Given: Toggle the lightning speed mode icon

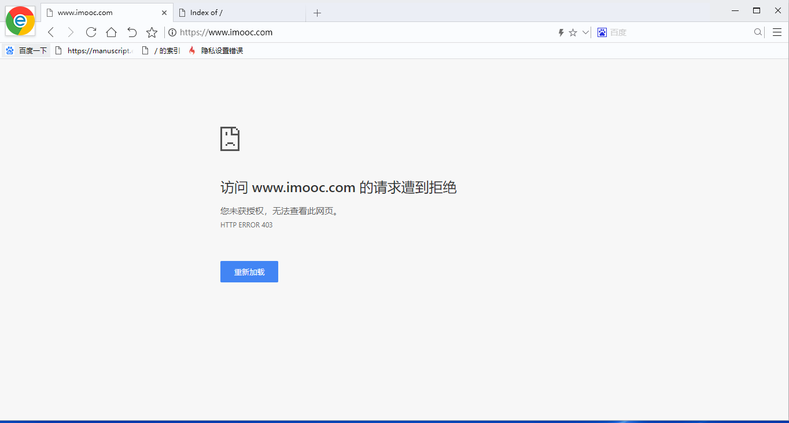Looking at the screenshot, I should (560, 32).
